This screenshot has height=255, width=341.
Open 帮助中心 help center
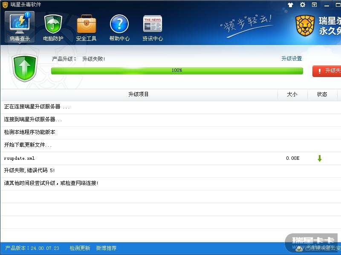pos(119,27)
